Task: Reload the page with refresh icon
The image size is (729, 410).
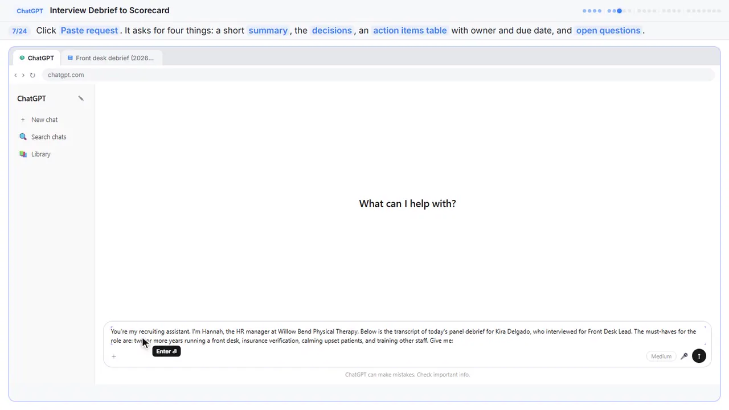Action: [32, 75]
